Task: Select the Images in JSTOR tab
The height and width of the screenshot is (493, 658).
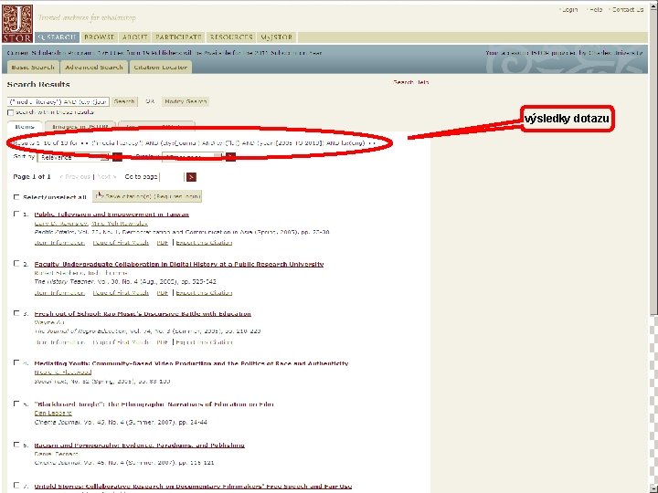Action: (x=80, y=126)
